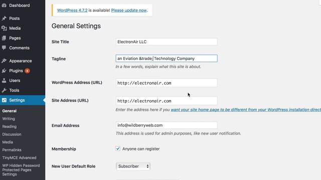The width and height of the screenshot is (321, 180).
Task: Click the Site Title label
Action: (60, 42)
